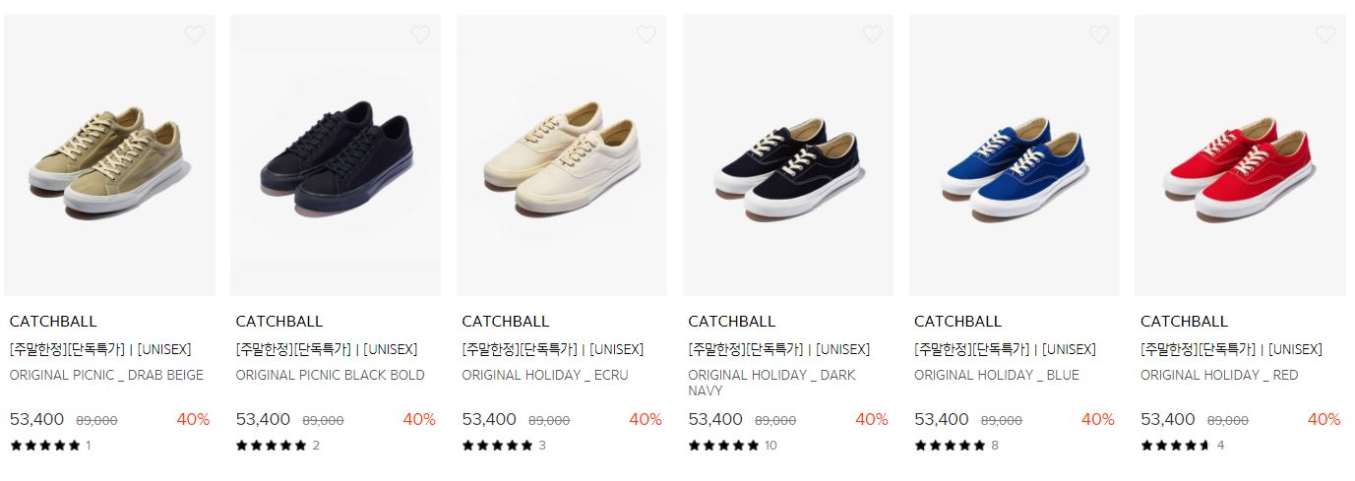Open the Blue Holiday sneaker photo
This screenshot has height=481, width=1355.
pos(1015,155)
